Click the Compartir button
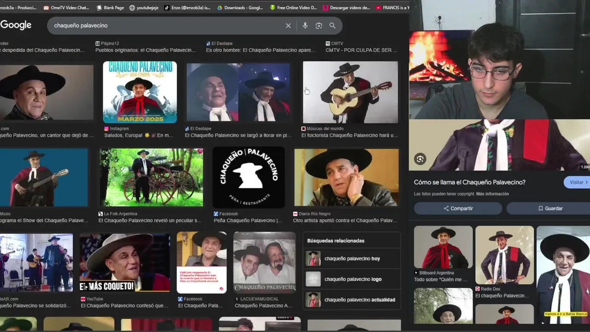Image resolution: width=590 pixels, height=332 pixels. (x=458, y=208)
